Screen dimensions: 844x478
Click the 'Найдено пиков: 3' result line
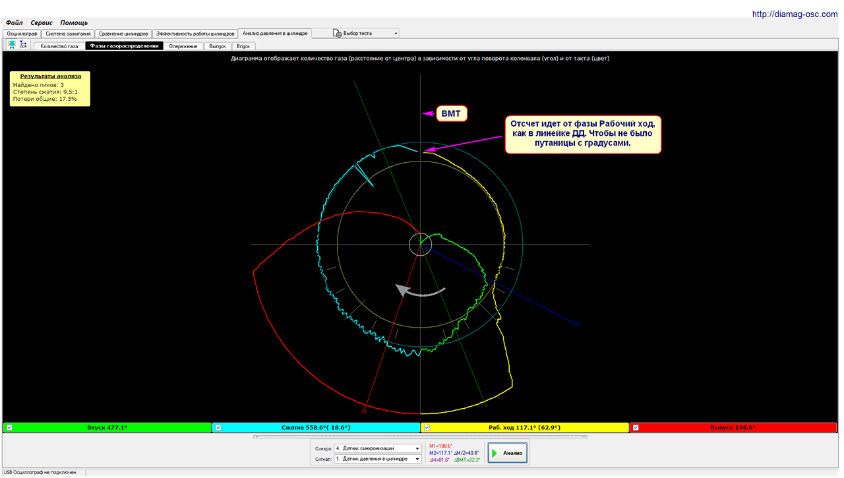(38, 84)
